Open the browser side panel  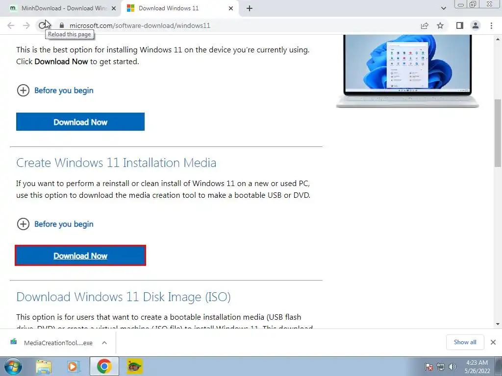pyautogui.click(x=460, y=25)
